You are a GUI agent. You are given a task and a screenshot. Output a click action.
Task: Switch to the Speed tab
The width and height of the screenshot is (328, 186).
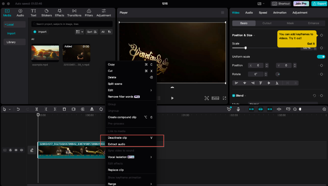pyautogui.click(x=263, y=12)
